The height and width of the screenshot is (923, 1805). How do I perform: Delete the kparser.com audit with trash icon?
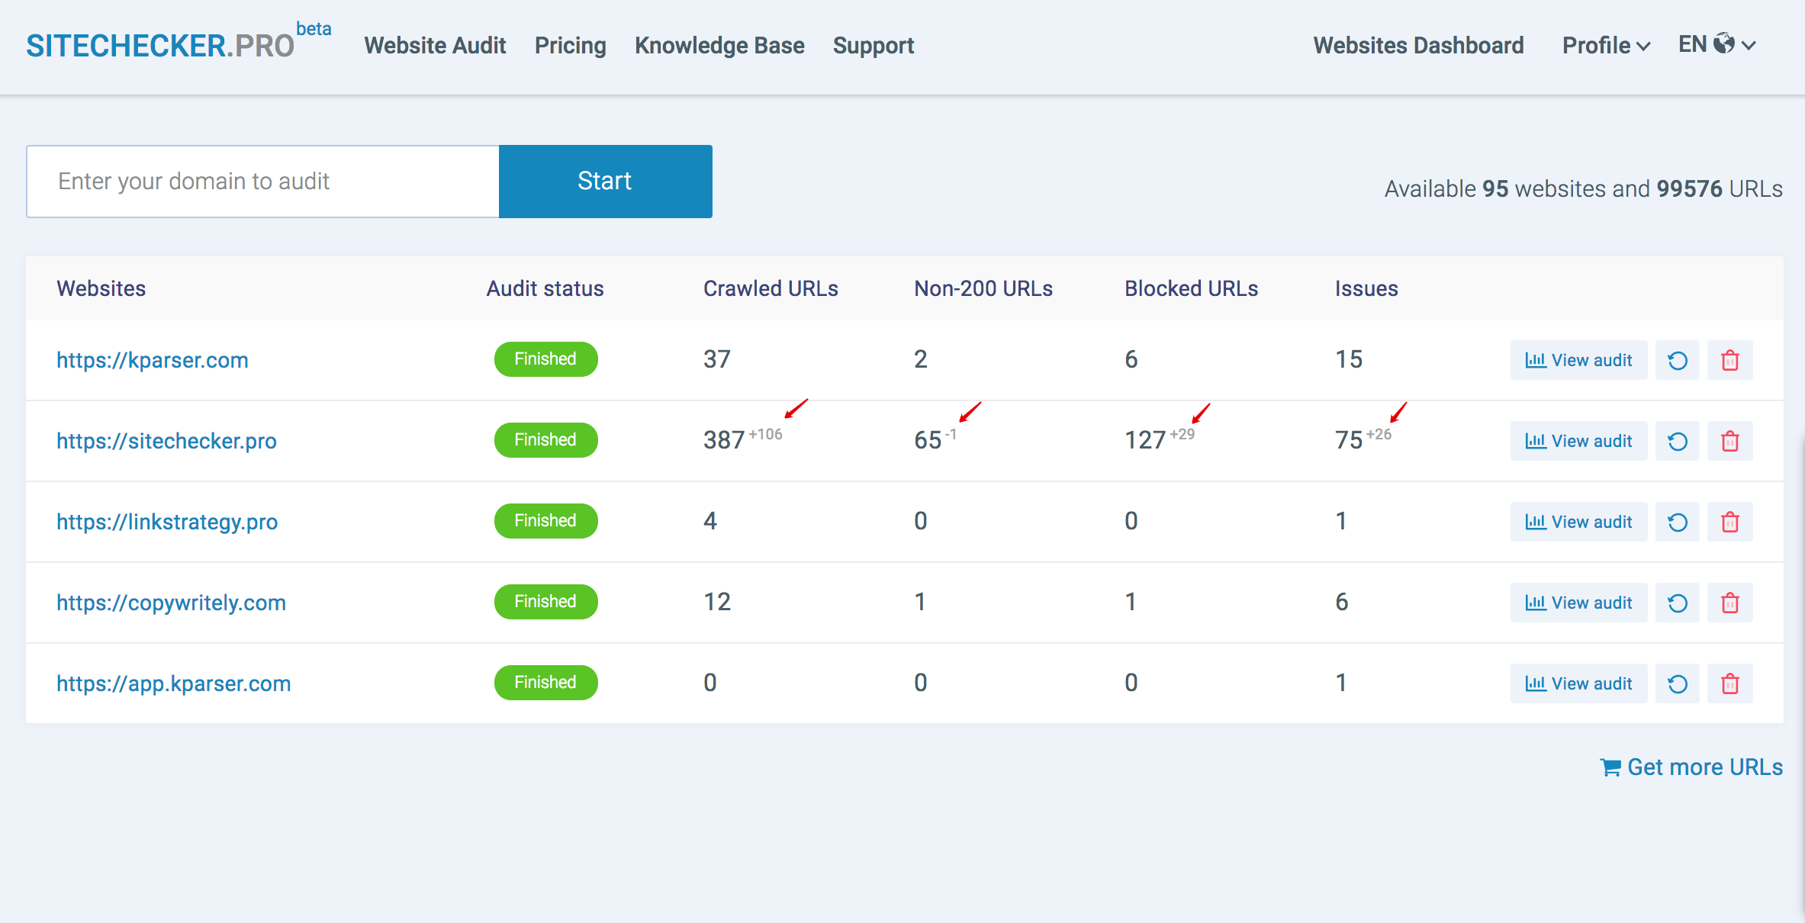pos(1729,360)
